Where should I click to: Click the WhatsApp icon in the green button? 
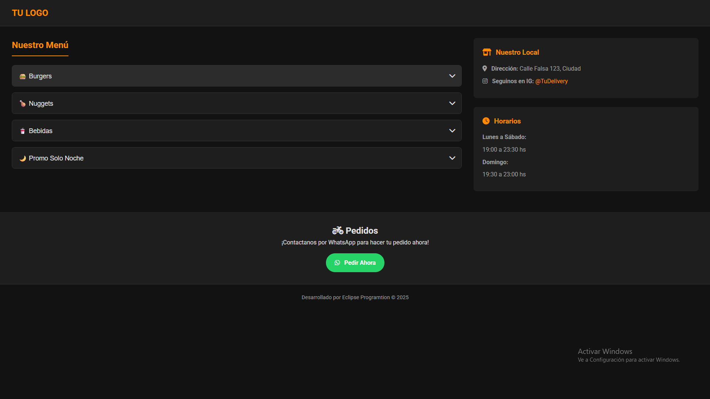tap(337, 263)
